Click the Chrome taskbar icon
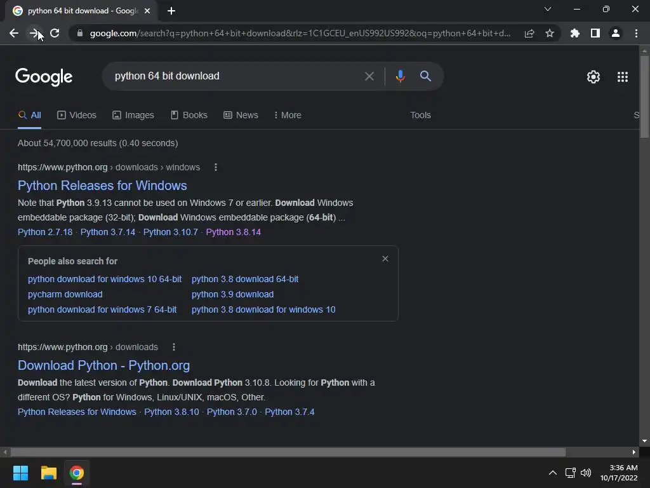This screenshot has width=650, height=488. click(x=77, y=473)
